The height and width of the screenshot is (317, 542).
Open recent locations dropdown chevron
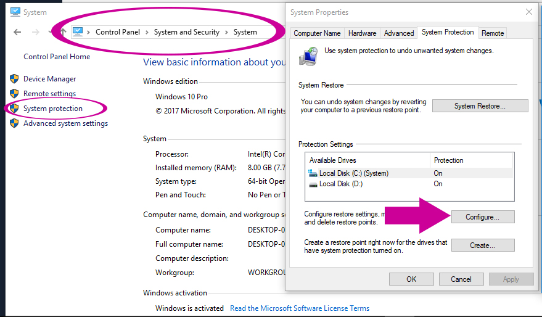coord(50,32)
